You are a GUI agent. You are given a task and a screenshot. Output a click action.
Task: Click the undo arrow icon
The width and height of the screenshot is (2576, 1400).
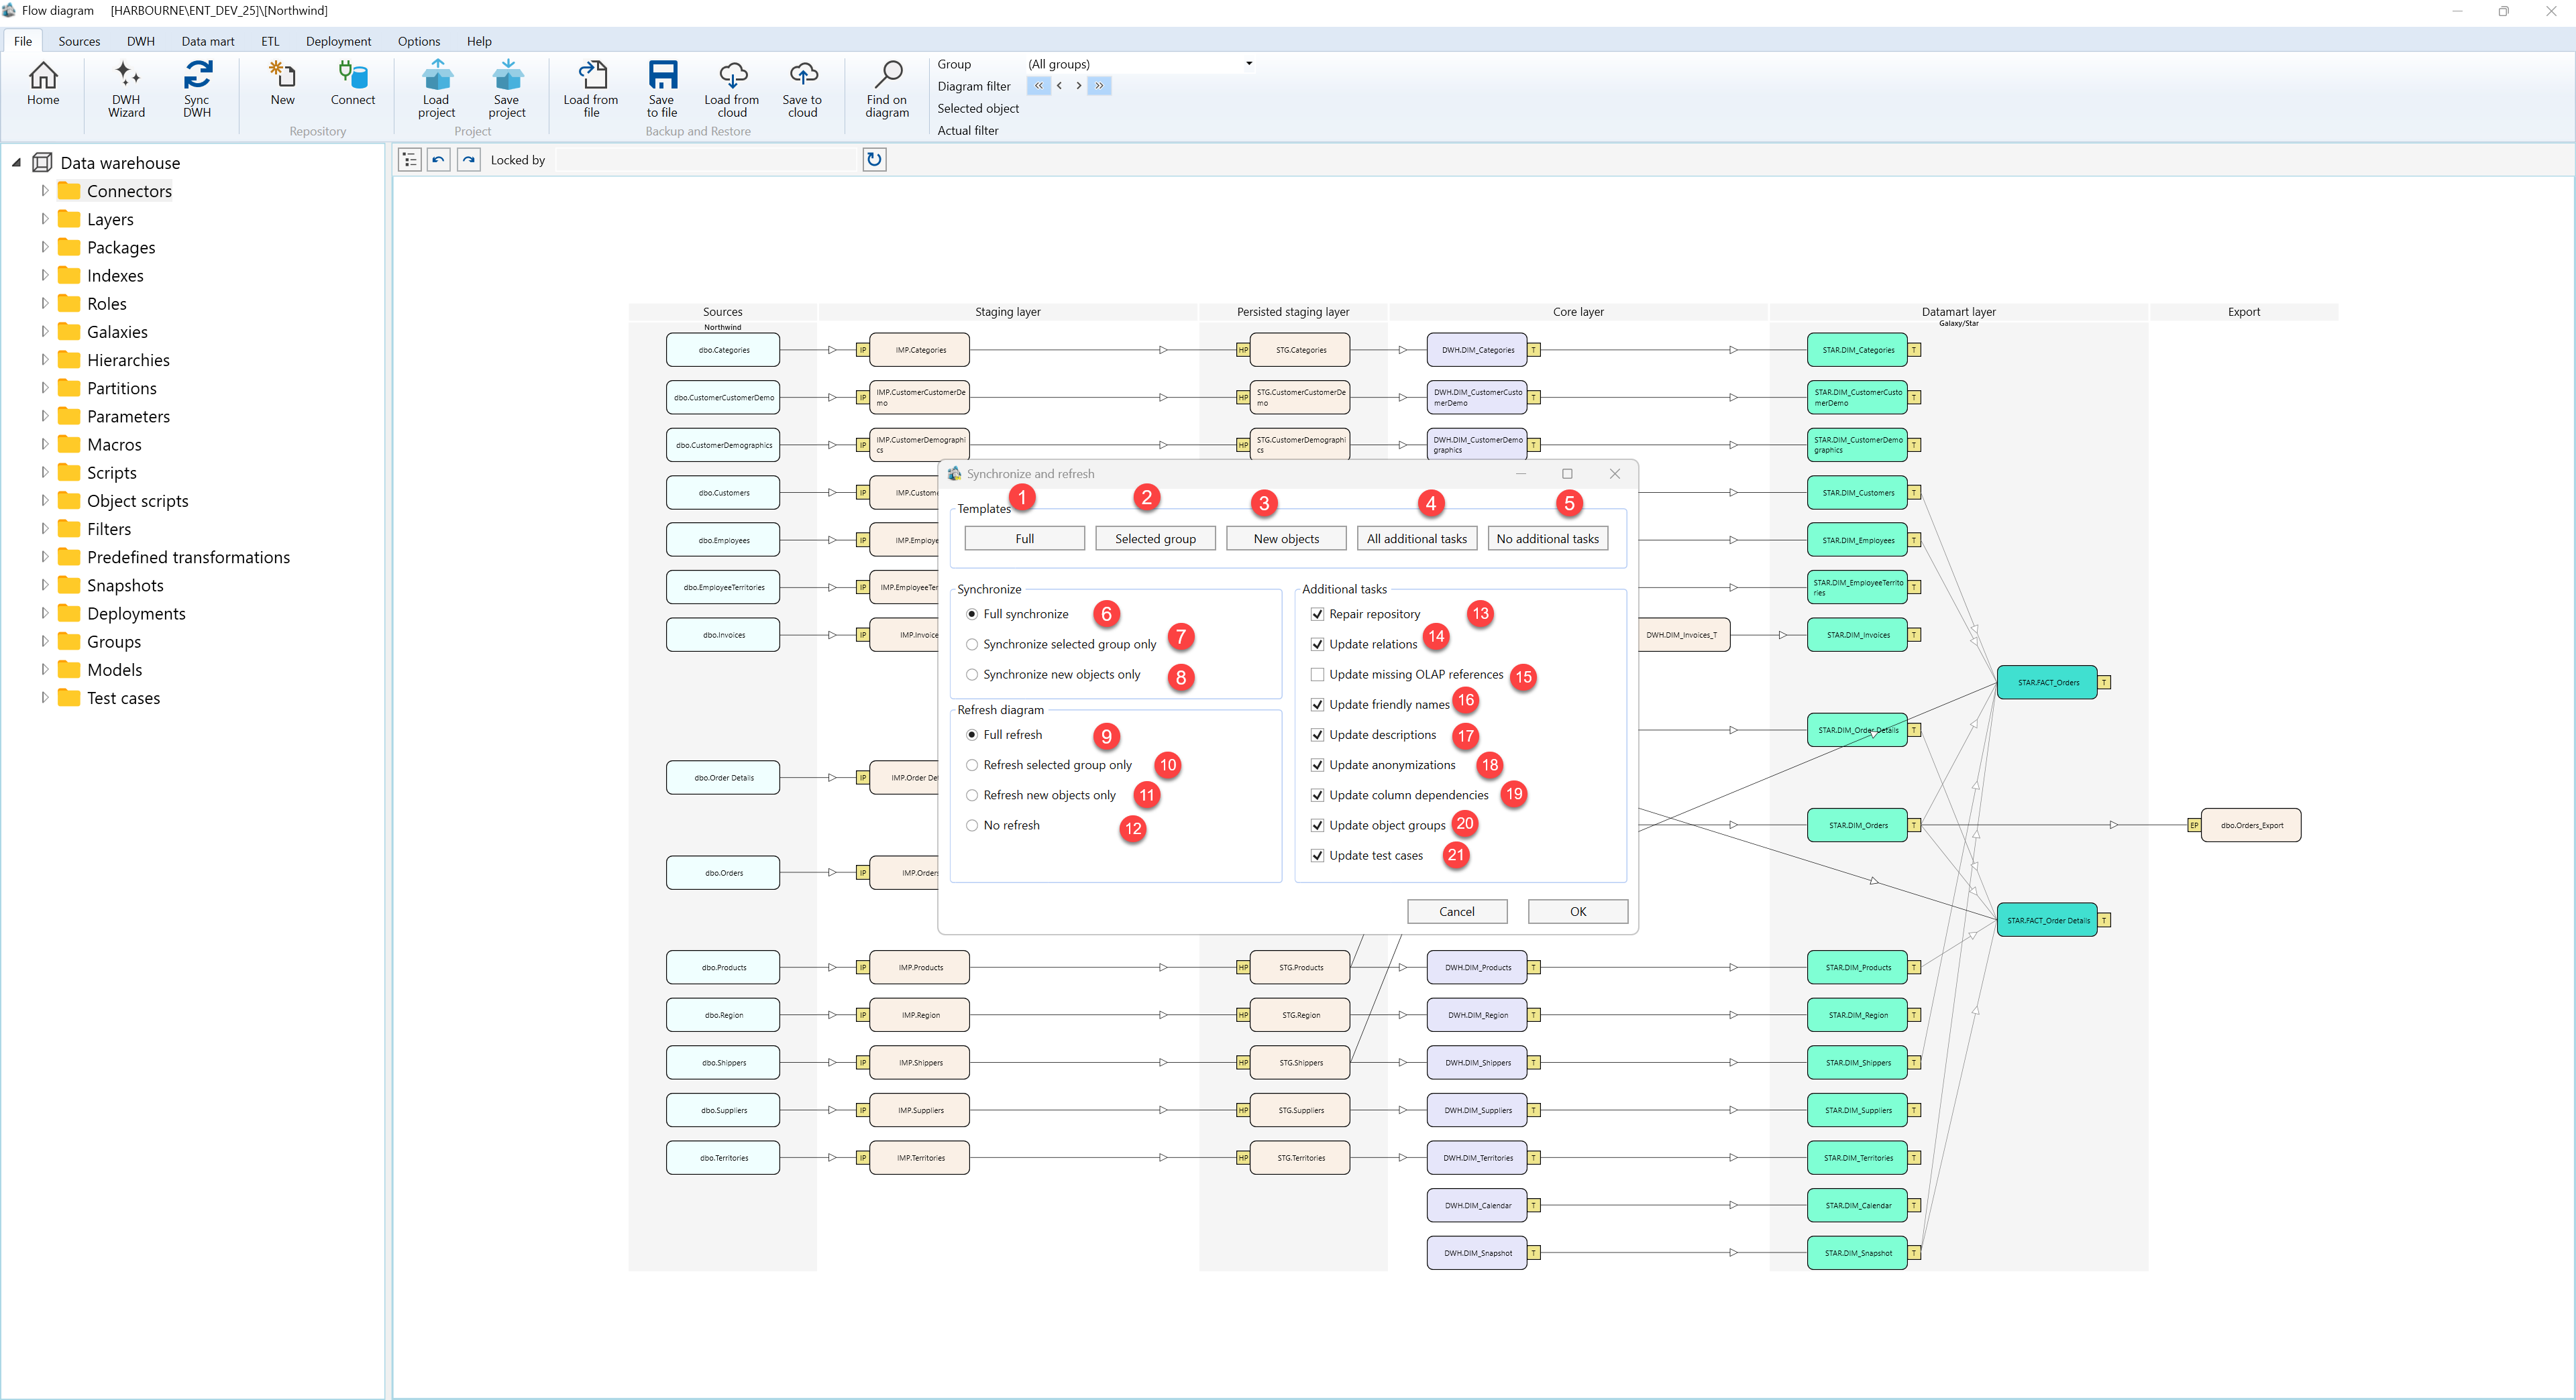click(438, 160)
